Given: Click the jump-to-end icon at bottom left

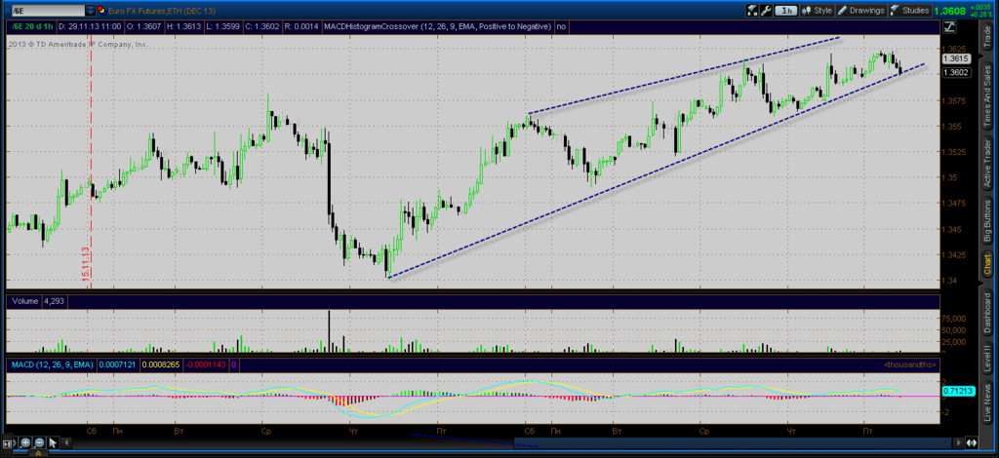Looking at the screenshot, I should (x=9, y=442).
